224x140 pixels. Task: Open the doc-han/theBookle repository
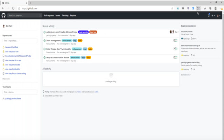click(13, 69)
